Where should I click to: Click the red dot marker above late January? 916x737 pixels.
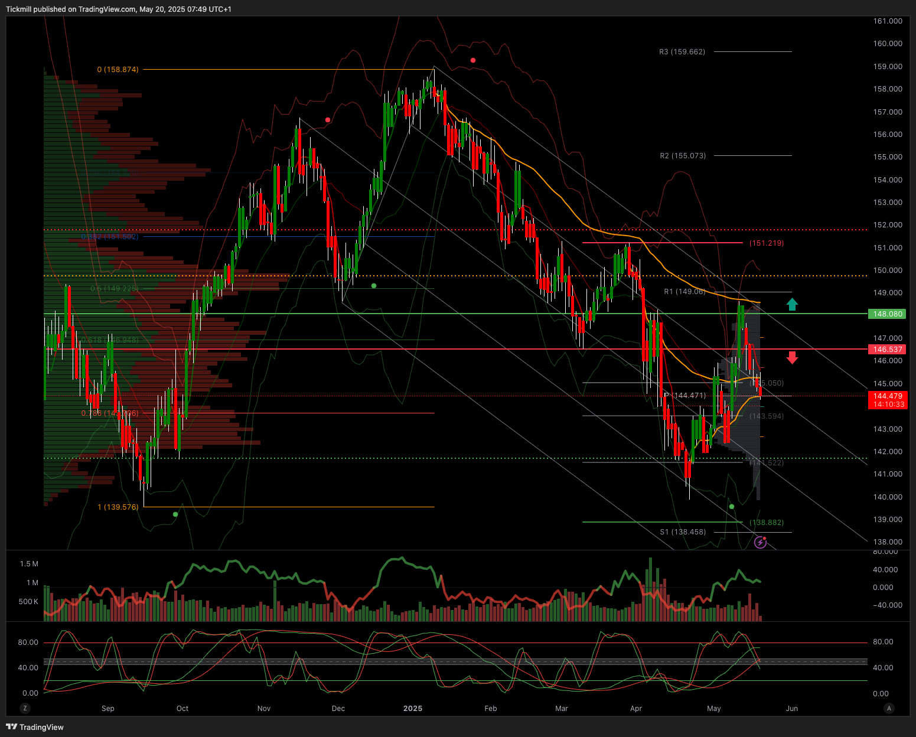tap(473, 60)
